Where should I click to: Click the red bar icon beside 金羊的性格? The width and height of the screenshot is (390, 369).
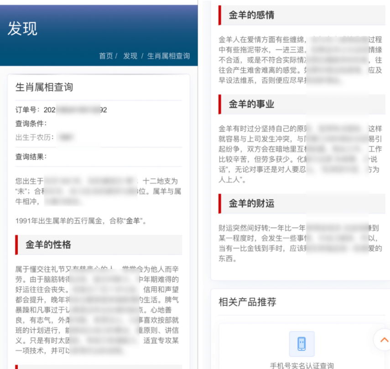coord(17,245)
